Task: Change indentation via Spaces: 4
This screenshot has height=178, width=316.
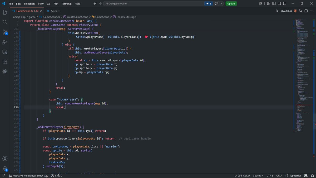Action: click(x=258, y=176)
